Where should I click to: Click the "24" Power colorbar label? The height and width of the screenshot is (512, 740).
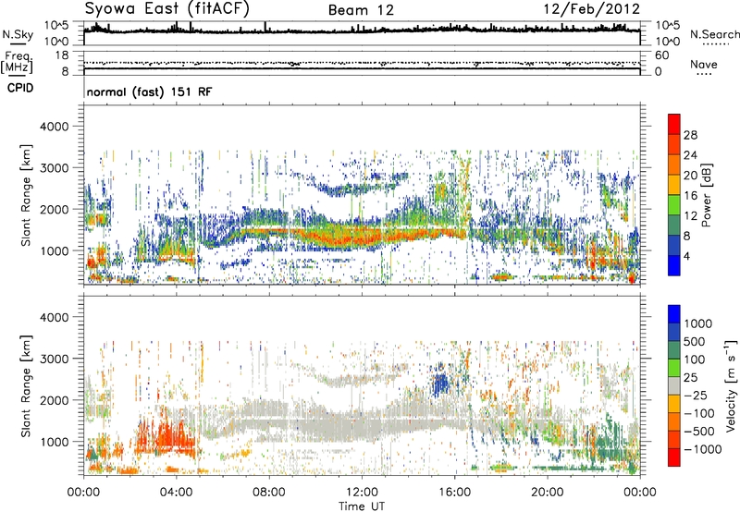coord(690,155)
